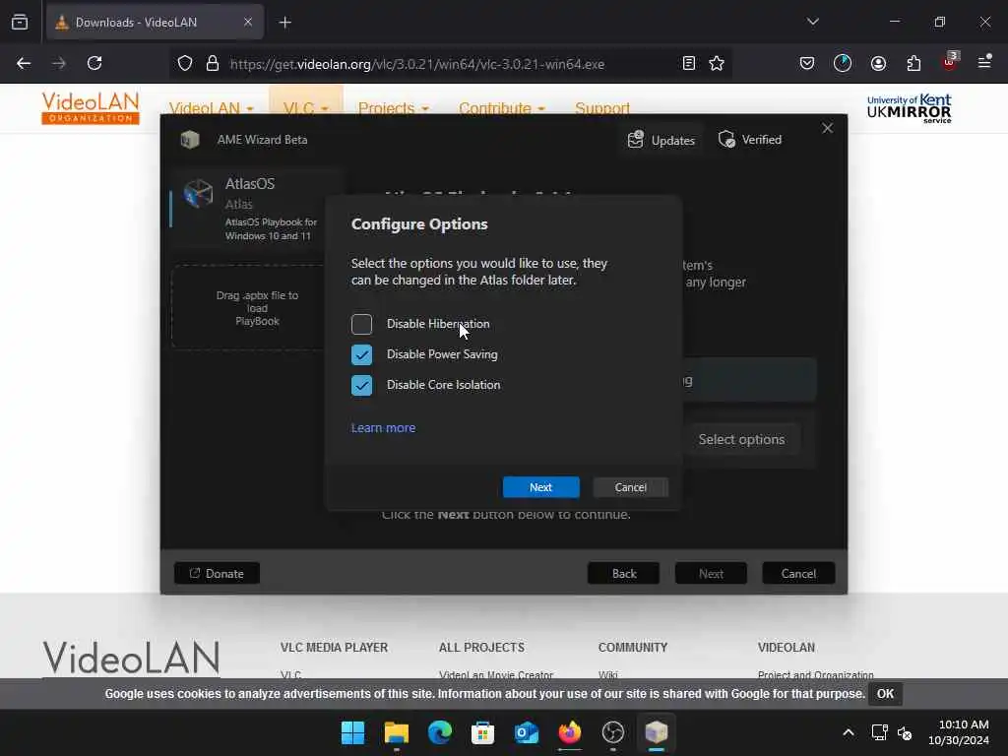
Task: Open the clock and date panel
Action: pyautogui.click(x=958, y=732)
